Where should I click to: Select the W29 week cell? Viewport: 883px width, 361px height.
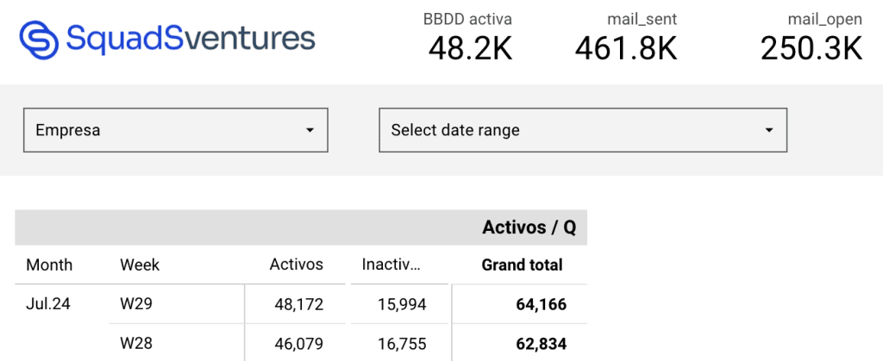[x=136, y=303]
